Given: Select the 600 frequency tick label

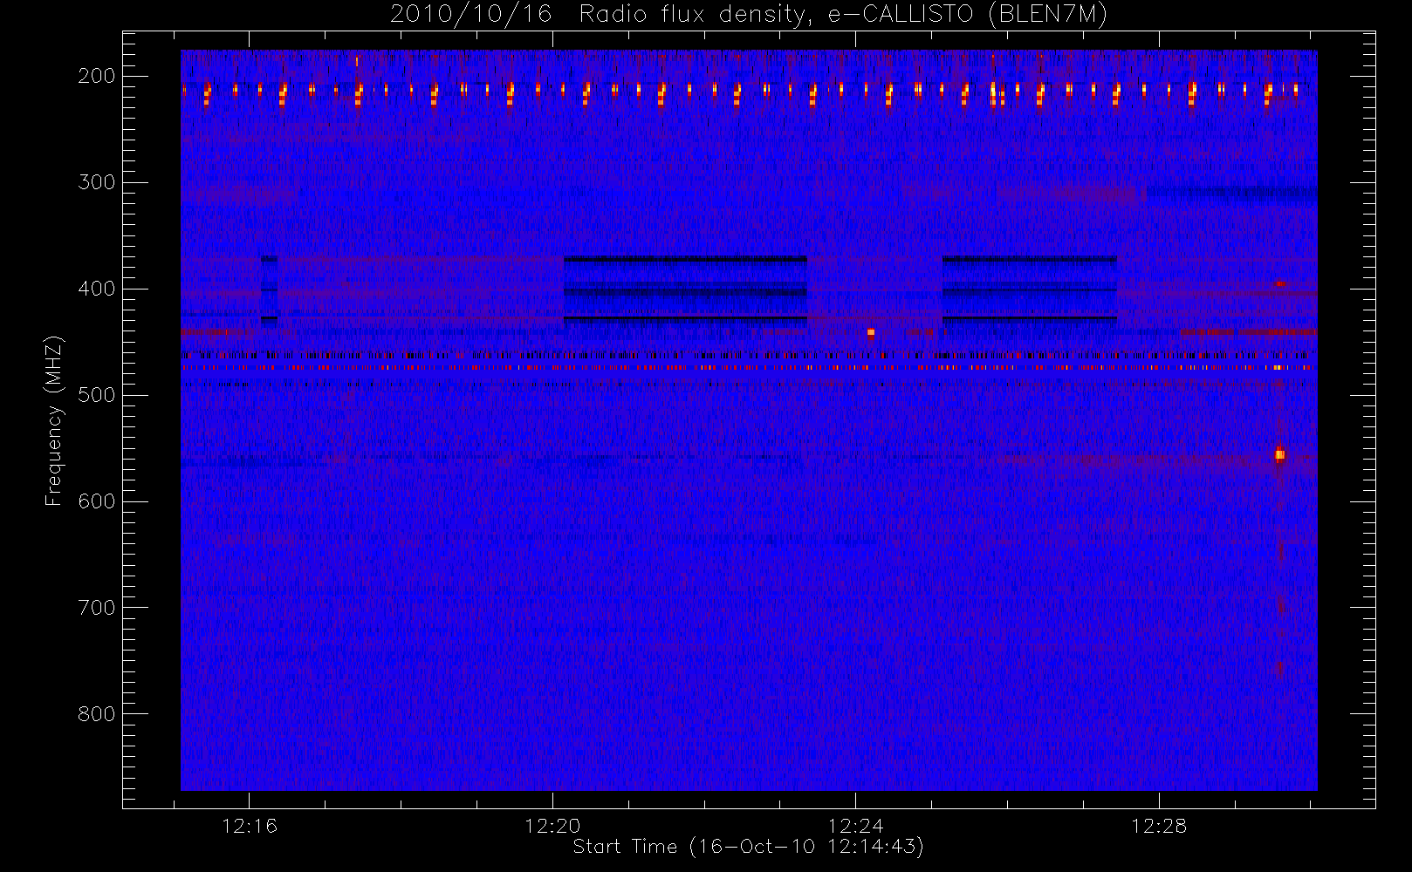Looking at the screenshot, I should click(x=97, y=501).
